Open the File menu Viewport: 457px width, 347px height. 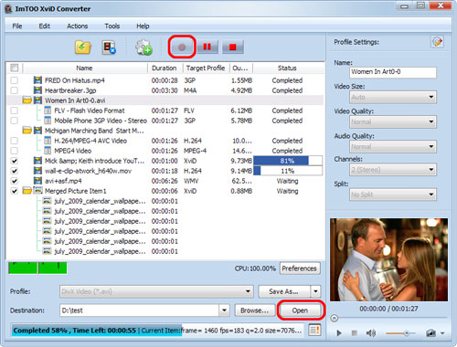[x=17, y=26]
